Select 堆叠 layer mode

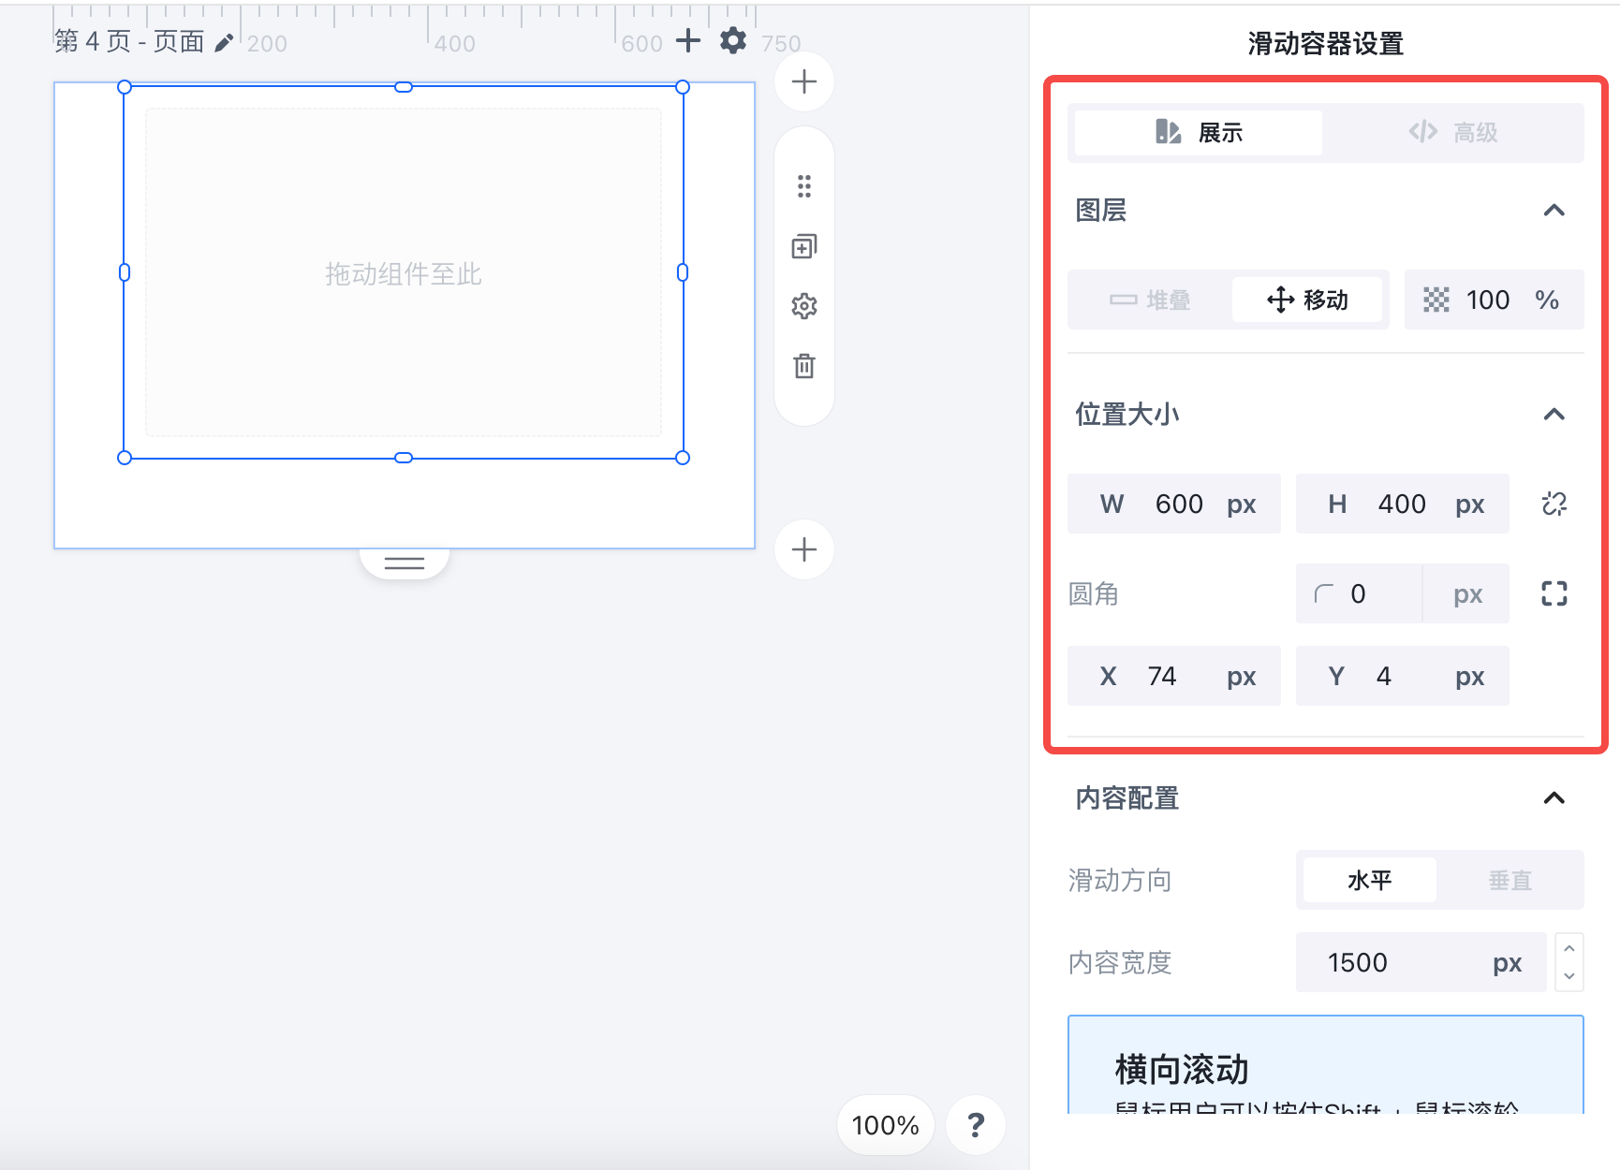[1150, 300]
